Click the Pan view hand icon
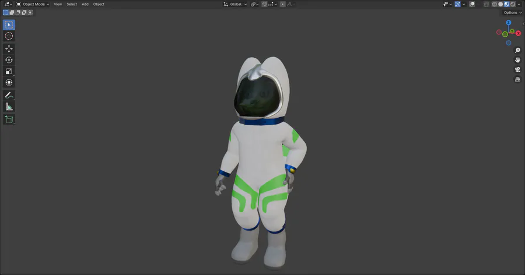Image resolution: width=525 pixels, height=275 pixels. pos(517,60)
